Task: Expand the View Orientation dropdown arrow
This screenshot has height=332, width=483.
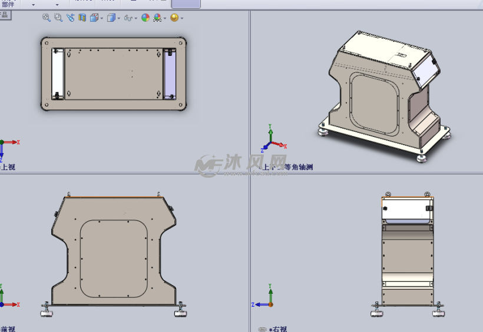Action: pos(102,18)
